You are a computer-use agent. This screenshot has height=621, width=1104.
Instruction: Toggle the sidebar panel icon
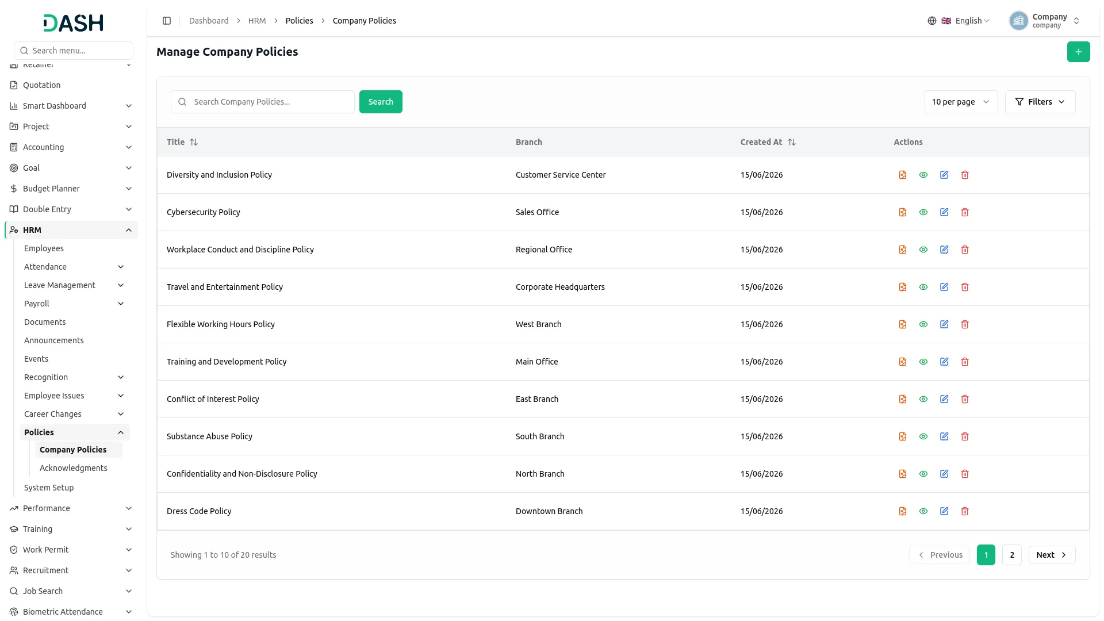167,21
